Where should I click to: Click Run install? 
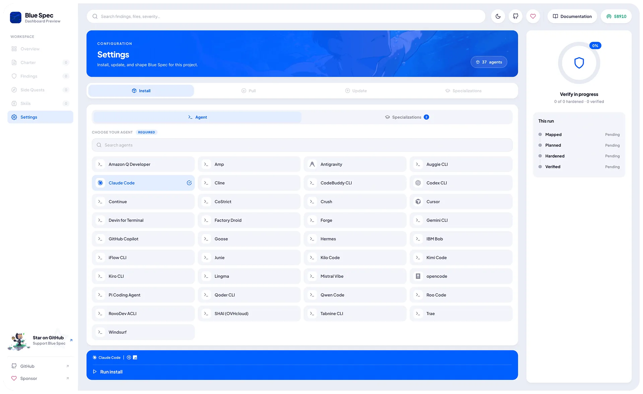click(x=302, y=372)
